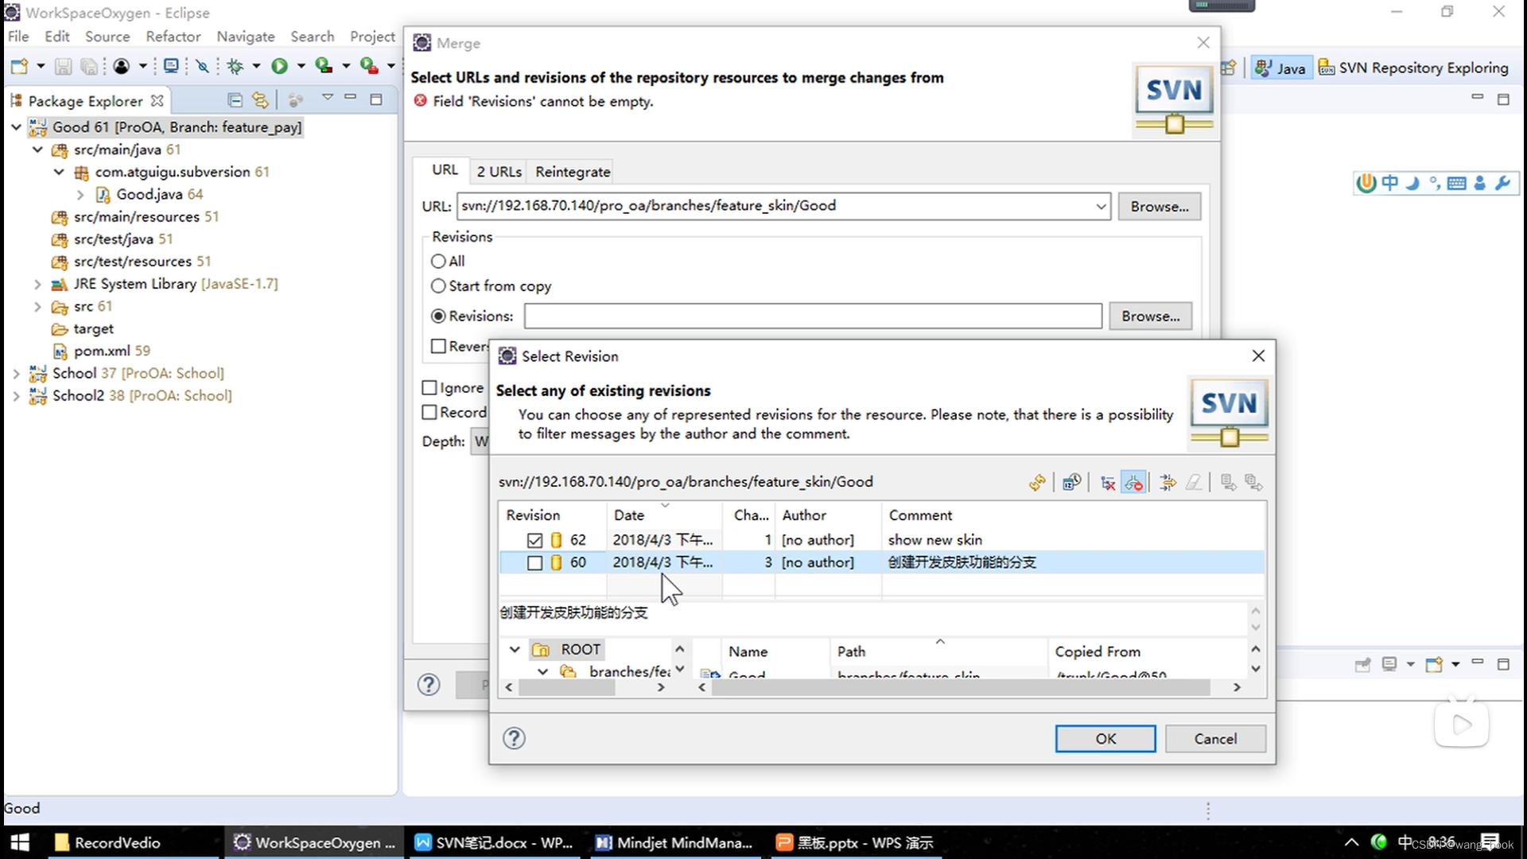Screen dimensions: 1527x859
Task: Toggle the revision 60 checkbox
Action: 535,562
